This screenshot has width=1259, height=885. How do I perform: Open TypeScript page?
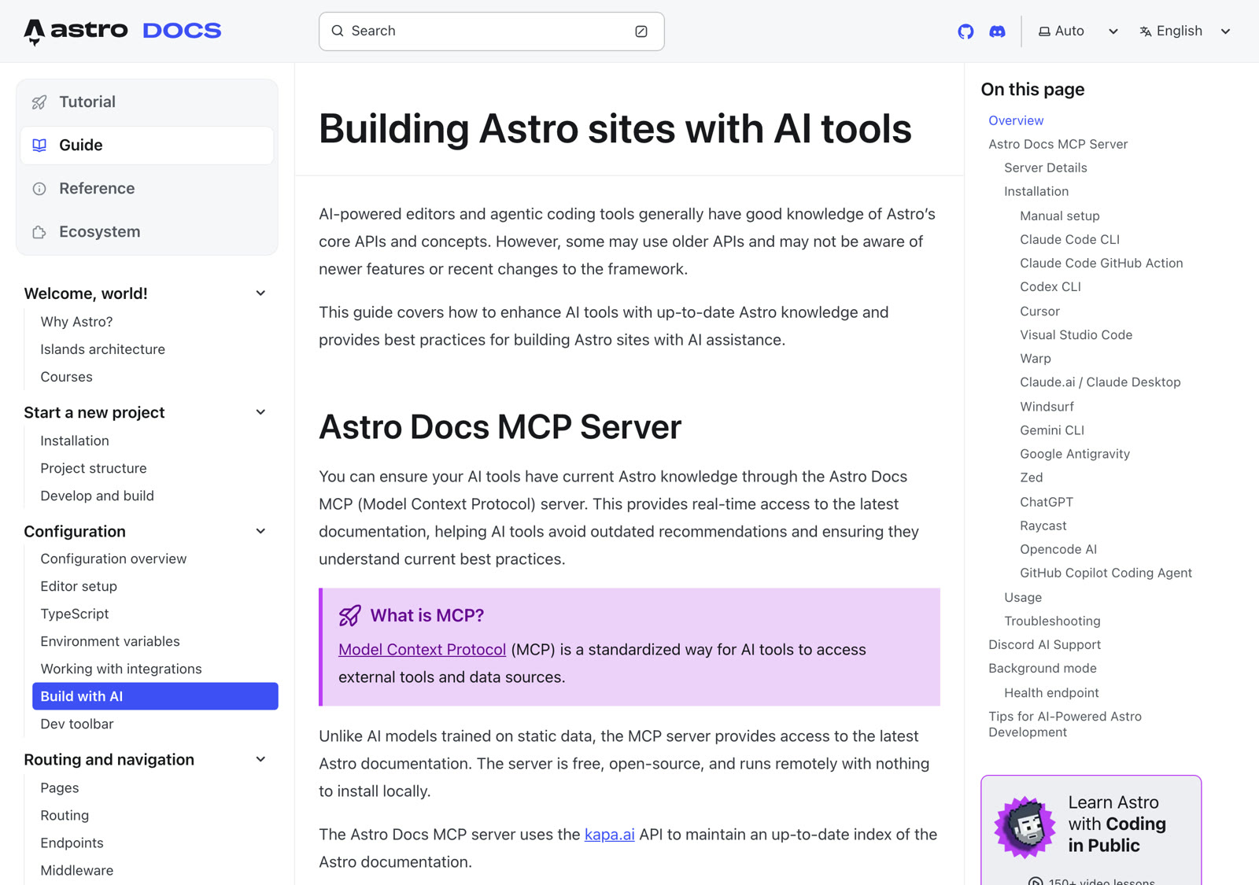coord(75,614)
